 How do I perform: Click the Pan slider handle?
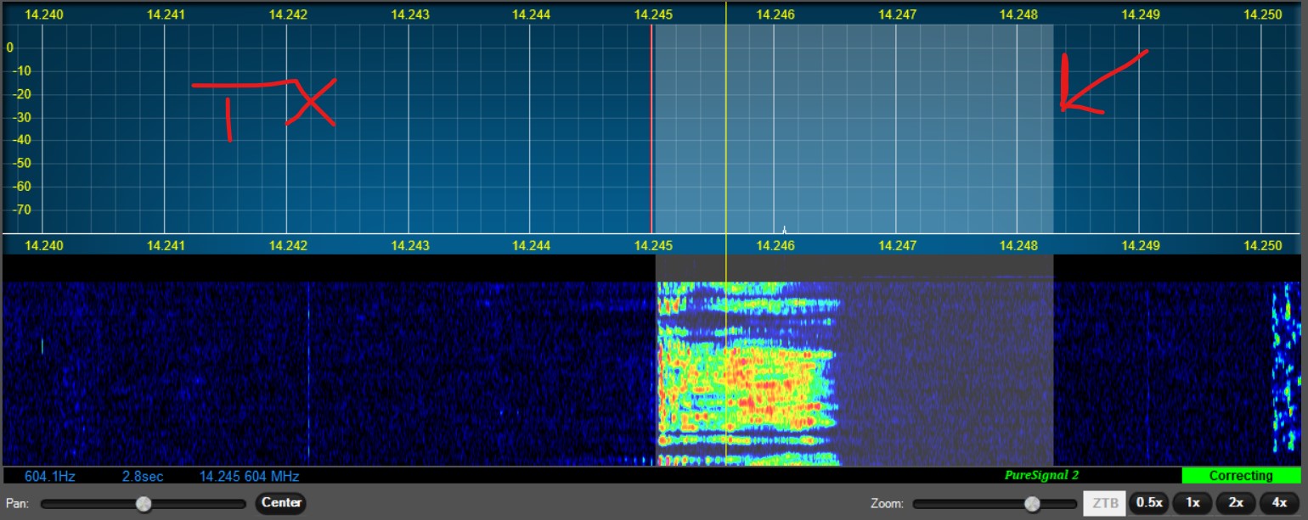(x=144, y=504)
